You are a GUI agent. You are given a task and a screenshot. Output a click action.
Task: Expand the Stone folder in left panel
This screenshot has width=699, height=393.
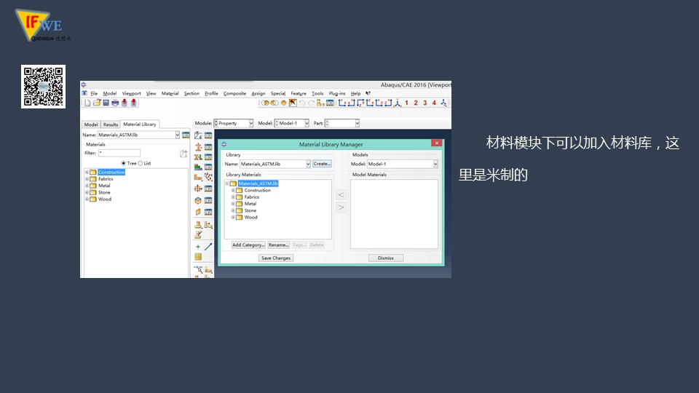[87, 192]
